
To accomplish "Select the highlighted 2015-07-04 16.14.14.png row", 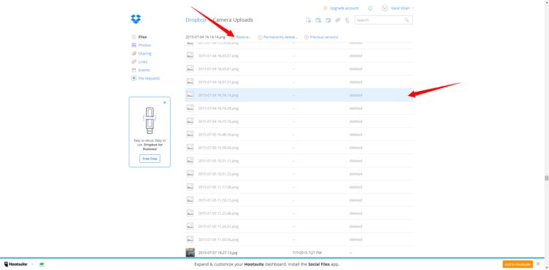I will coord(299,95).
